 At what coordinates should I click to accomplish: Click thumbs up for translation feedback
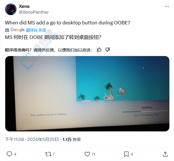point(99,50)
